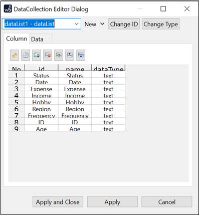Image resolution: width=199 pixels, height=215 pixels.
Task: Click Age cell in the id column
Action: (42, 128)
